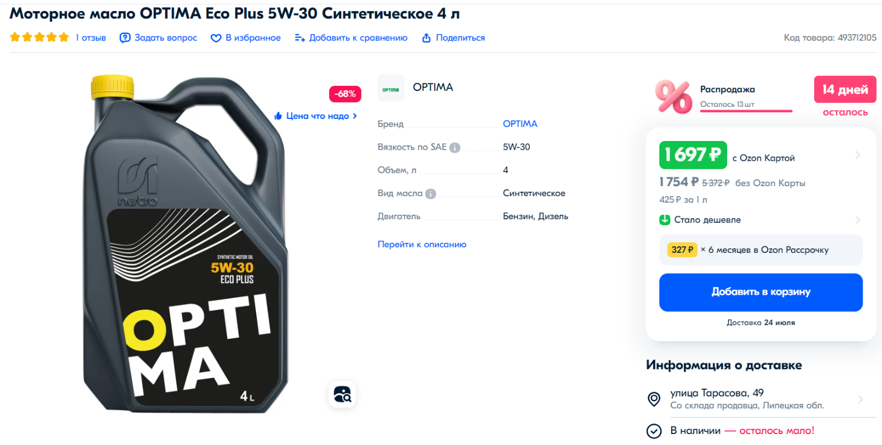This screenshot has height=445, width=882.
Task: Click the Распродажа remaining stock progress bar
Action: click(746, 111)
